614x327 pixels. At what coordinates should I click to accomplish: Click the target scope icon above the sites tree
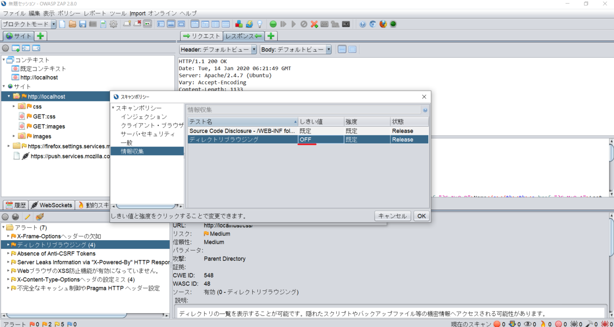[6, 49]
